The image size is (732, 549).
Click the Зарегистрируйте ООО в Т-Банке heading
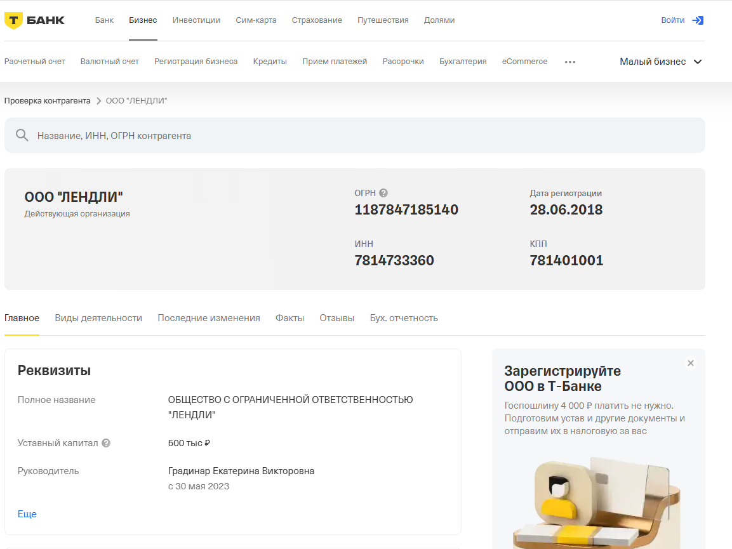[562, 378]
